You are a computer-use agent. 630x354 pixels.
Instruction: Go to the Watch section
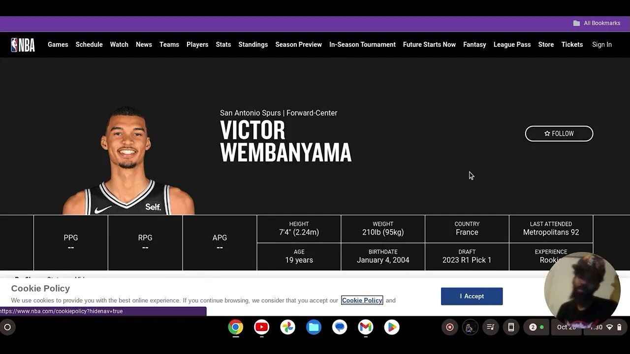119,45
